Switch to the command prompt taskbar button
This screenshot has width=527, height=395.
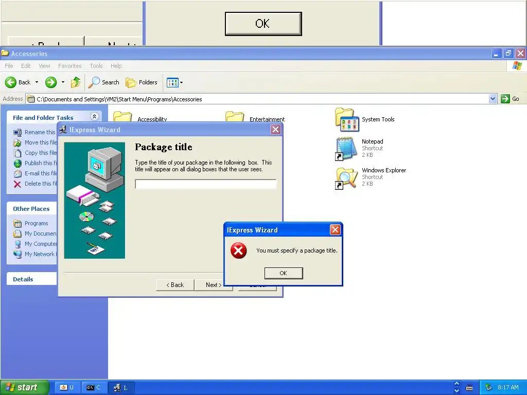pyautogui.click(x=94, y=388)
